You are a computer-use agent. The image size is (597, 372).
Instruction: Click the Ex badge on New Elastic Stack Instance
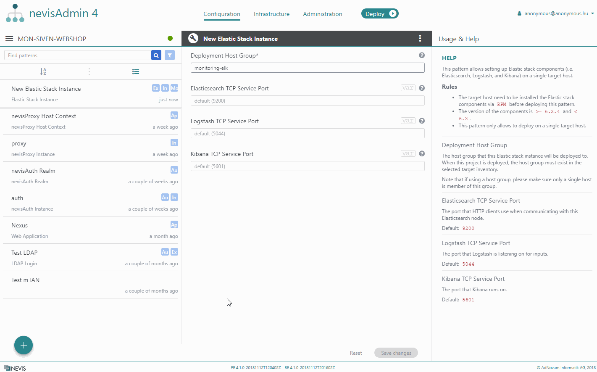tap(156, 88)
